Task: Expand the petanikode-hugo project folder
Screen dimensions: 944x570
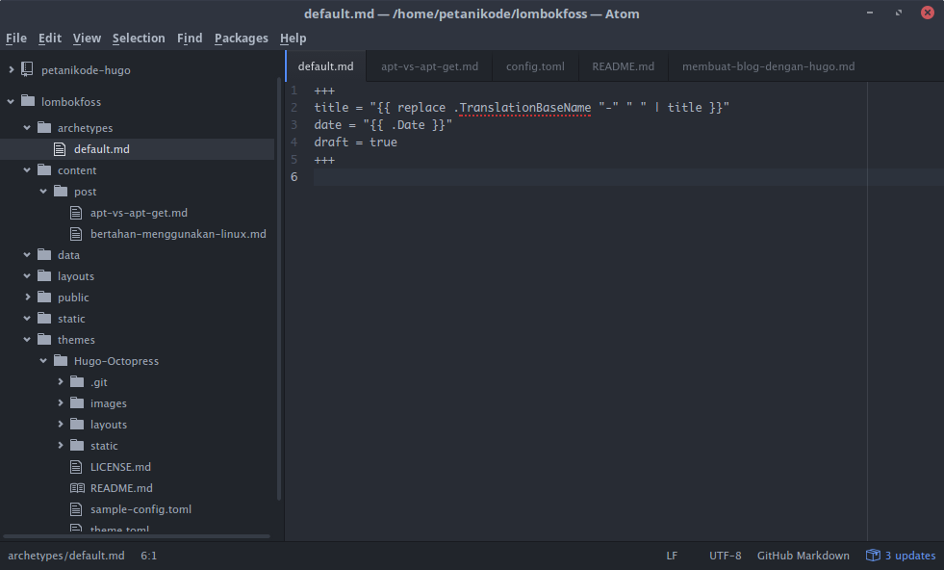Action: click(11, 70)
